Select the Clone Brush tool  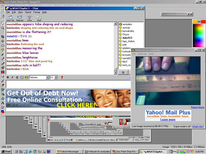coord(3,68)
